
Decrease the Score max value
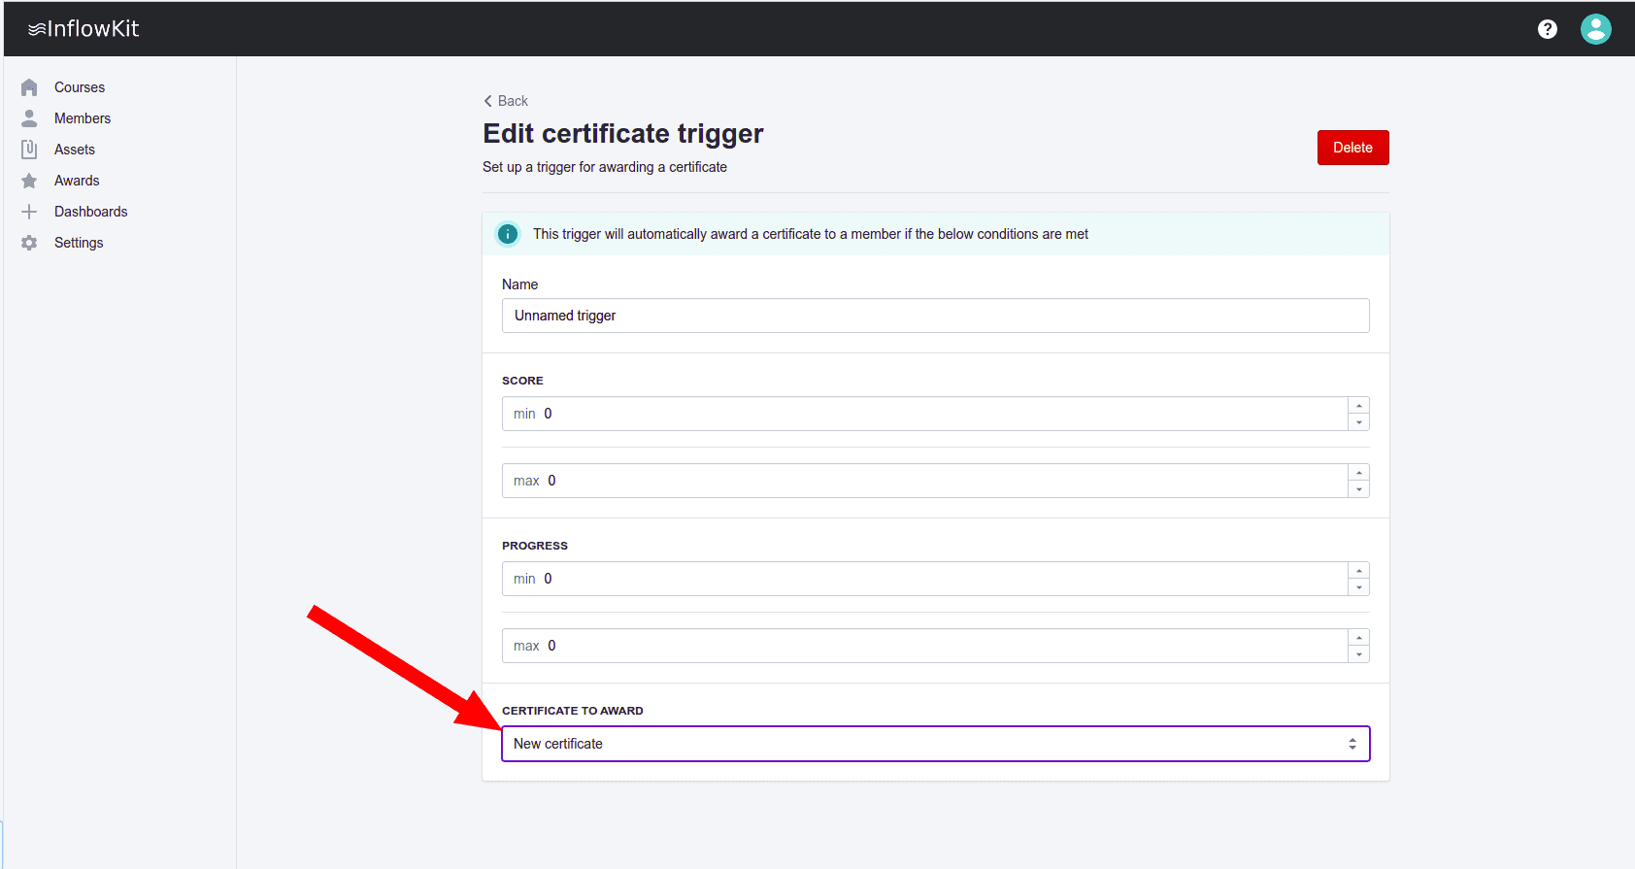tap(1359, 489)
